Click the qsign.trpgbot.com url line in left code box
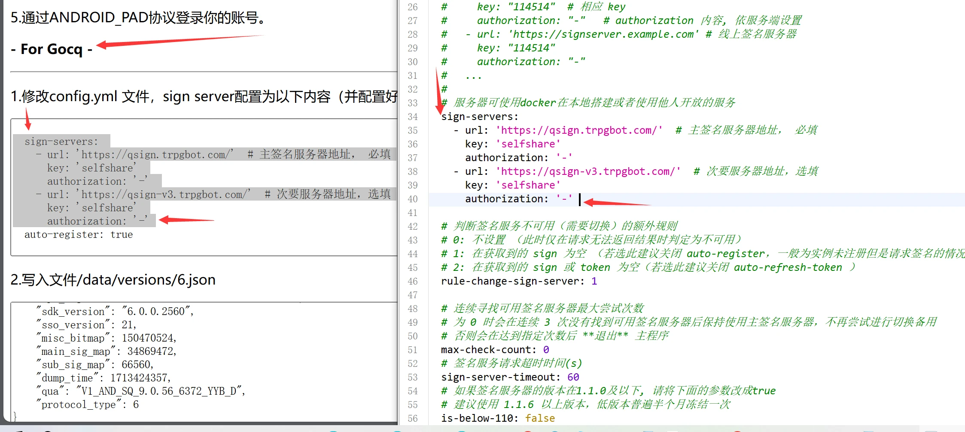This screenshot has width=965, height=432. 213,154
